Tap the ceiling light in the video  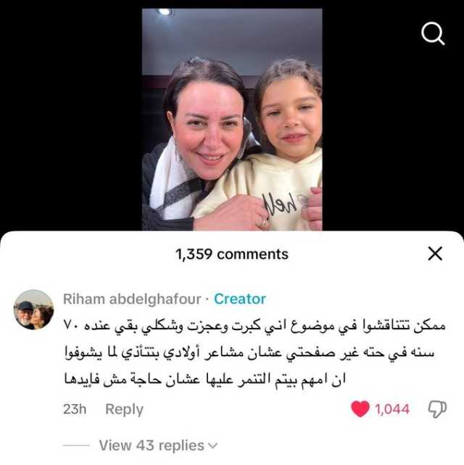165,12
